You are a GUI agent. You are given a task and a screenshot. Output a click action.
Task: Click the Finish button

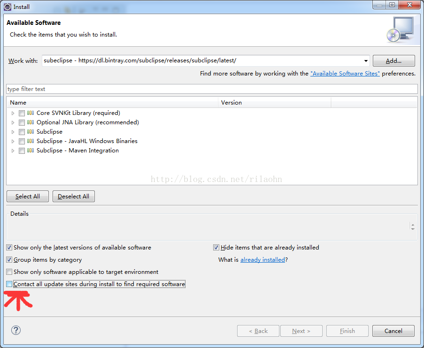coord(347,331)
